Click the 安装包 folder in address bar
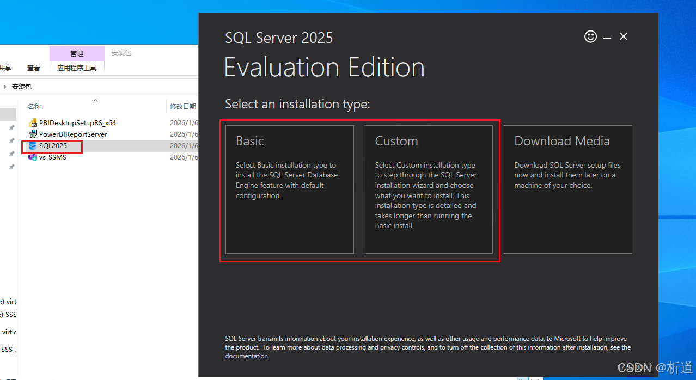 tap(22, 87)
